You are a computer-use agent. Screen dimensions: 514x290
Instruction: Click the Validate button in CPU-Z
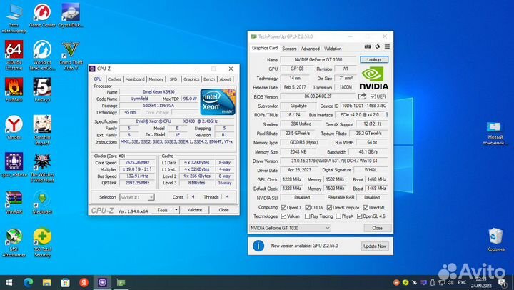point(194,210)
